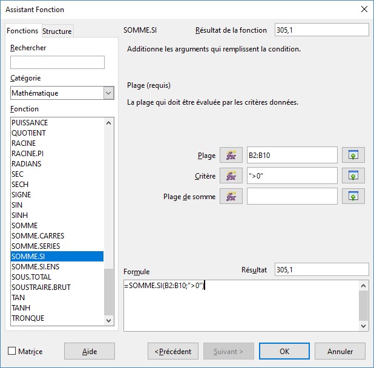Click the shrink icon for Plage field
Image resolution: width=374 pixels, height=368 pixels.
click(353, 155)
